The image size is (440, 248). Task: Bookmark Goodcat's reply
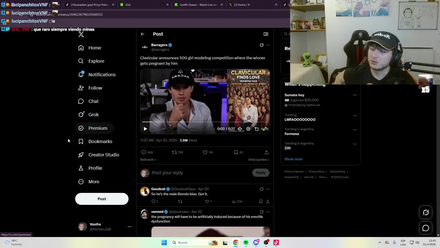point(261,201)
